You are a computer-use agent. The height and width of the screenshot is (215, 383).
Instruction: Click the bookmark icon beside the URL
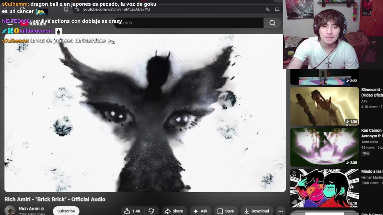(x=66, y=9)
